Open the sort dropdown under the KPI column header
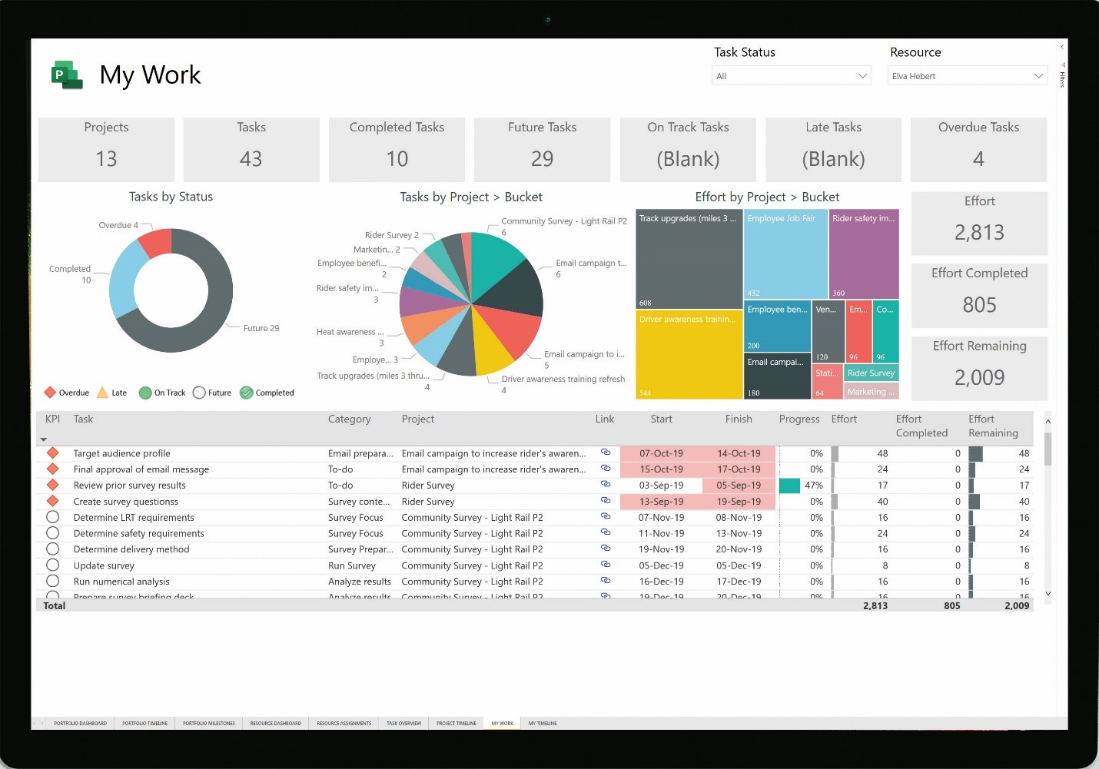This screenshot has height=769, width=1099. click(44, 439)
